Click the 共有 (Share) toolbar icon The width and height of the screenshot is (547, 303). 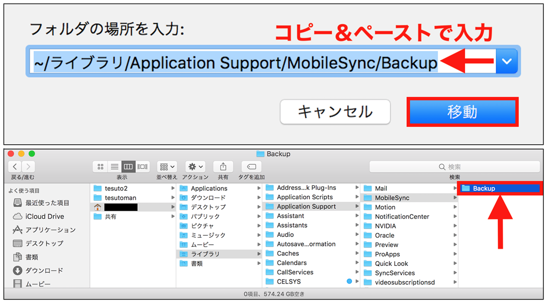(223, 167)
